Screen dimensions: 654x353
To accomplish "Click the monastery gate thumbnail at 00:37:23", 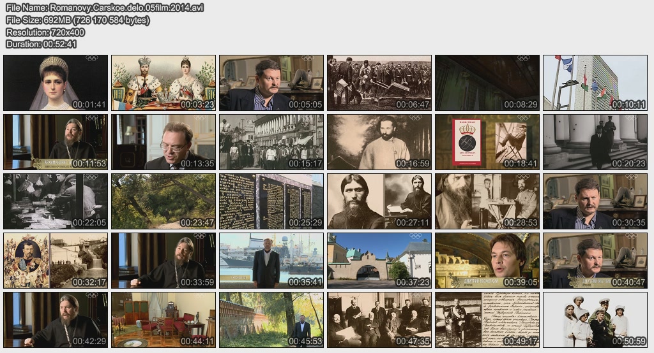I will (379, 261).
